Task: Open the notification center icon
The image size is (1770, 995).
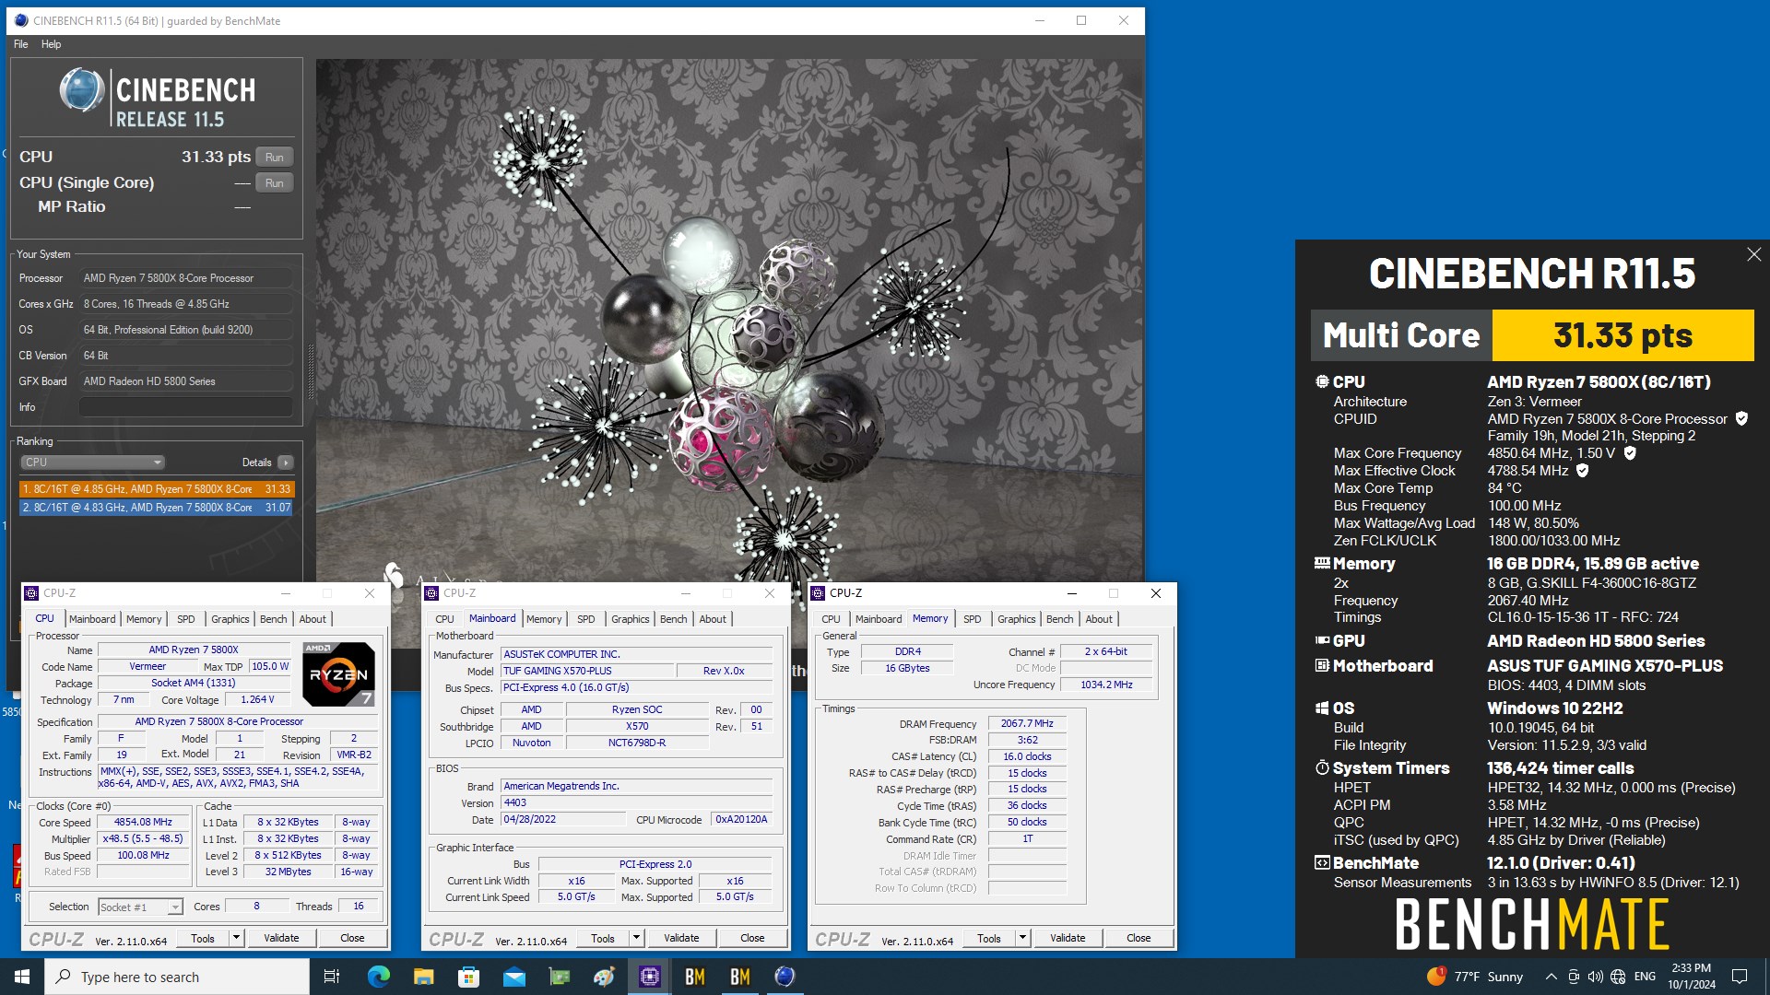Action: [x=1740, y=977]
